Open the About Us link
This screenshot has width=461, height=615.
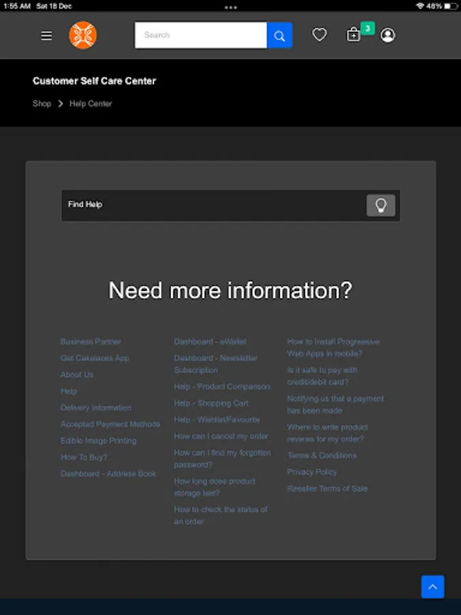76,374
